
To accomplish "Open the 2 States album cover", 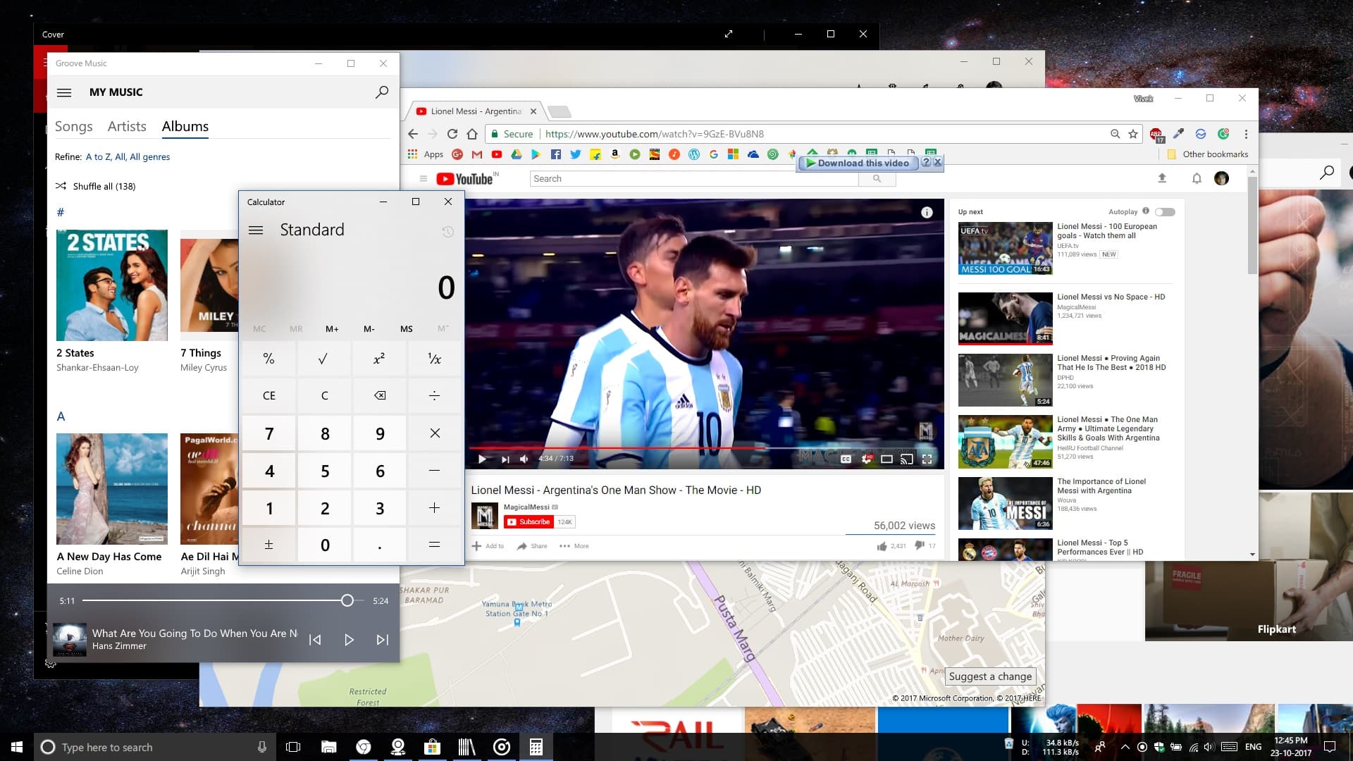I will (112, 285).
